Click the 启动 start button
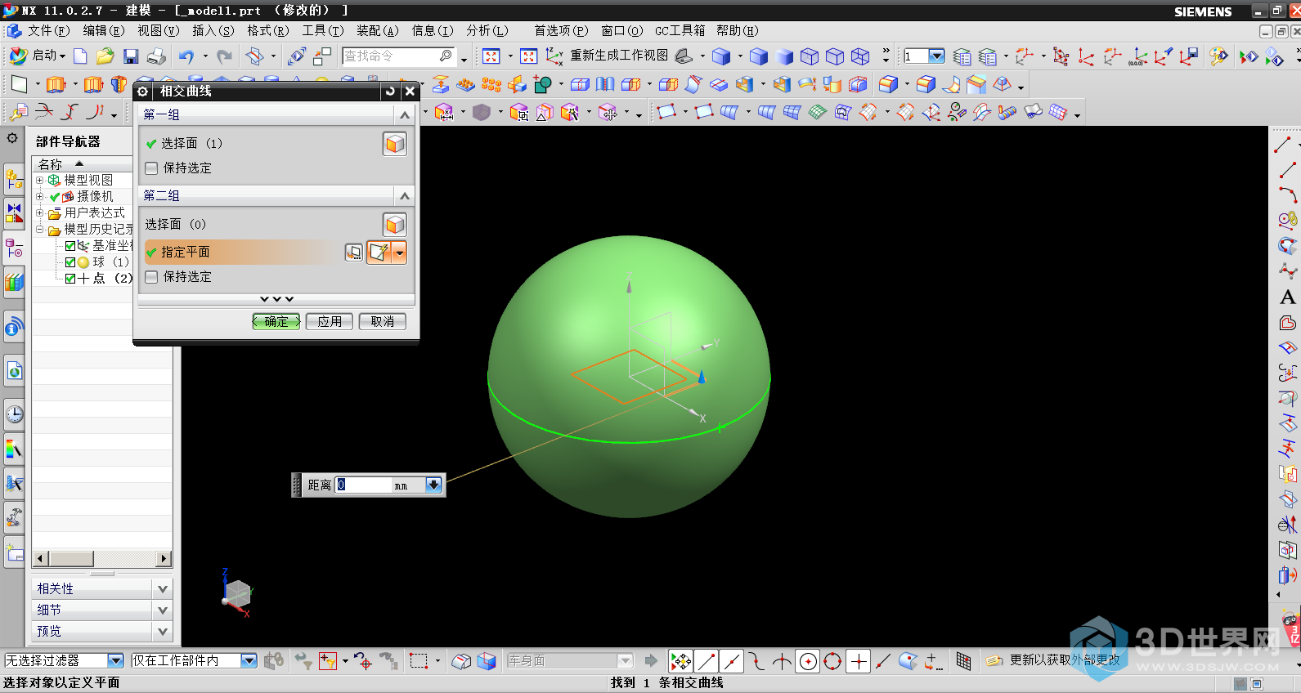1301x693 pixels. (x=38, y=56)
